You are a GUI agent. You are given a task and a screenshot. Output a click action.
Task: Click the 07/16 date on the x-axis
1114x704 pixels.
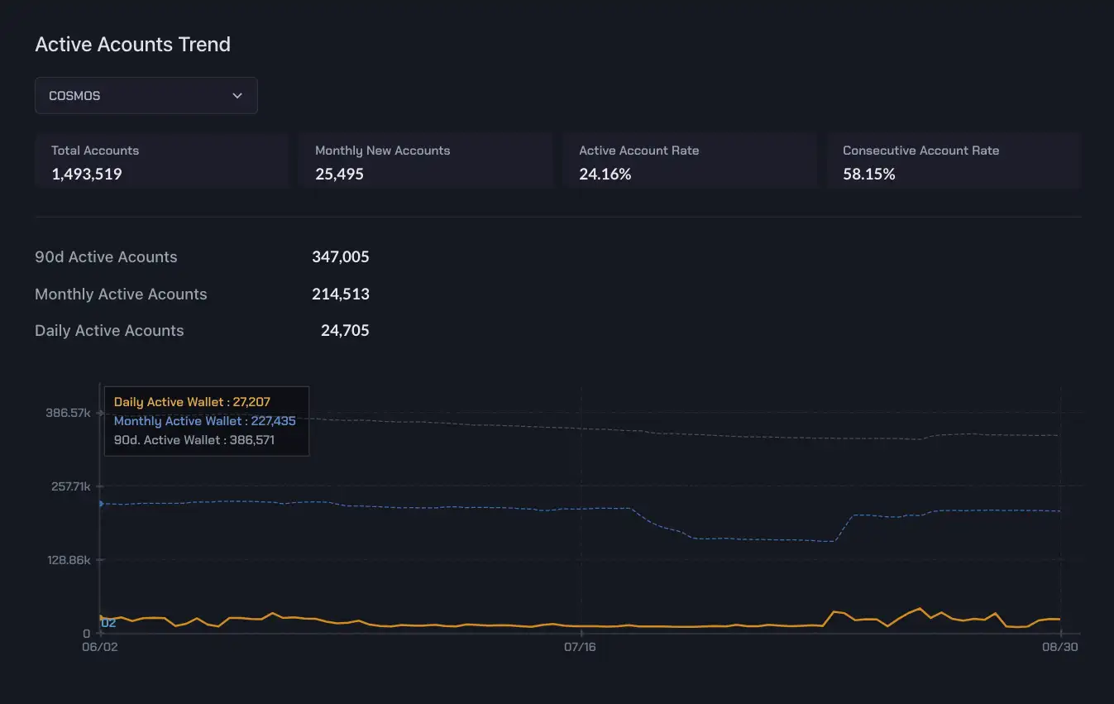pyautogui.click(x=580, y=647)
